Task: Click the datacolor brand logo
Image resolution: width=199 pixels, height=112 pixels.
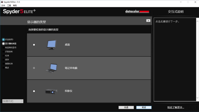Action: click(137, 11)
